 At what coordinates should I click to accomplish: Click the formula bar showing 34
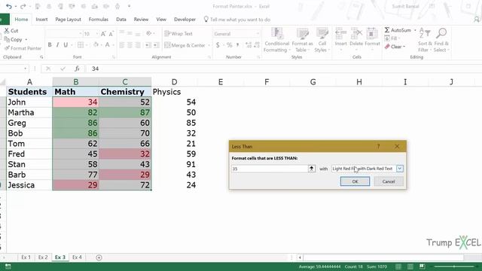[283, 69]
